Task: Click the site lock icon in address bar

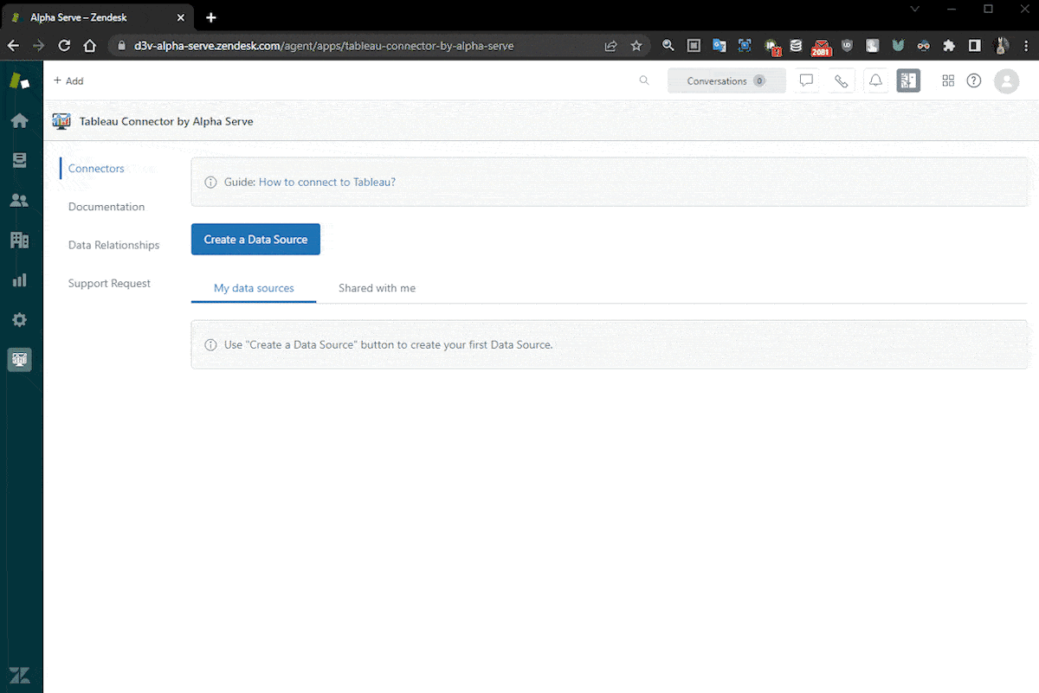Action: (x=122, y=46)
